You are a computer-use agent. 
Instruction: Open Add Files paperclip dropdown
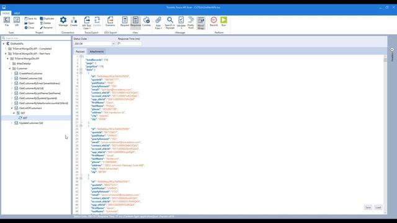tap(158, 23)
